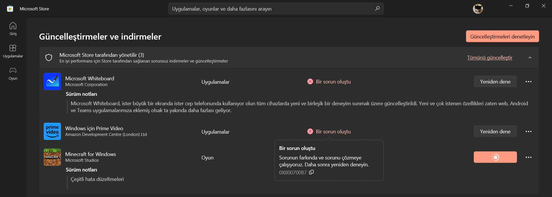This screenshot has width=552, height=197.
Task: Click the 'Oyun' category in Minecraft row
Action: (x=207, y=158)
